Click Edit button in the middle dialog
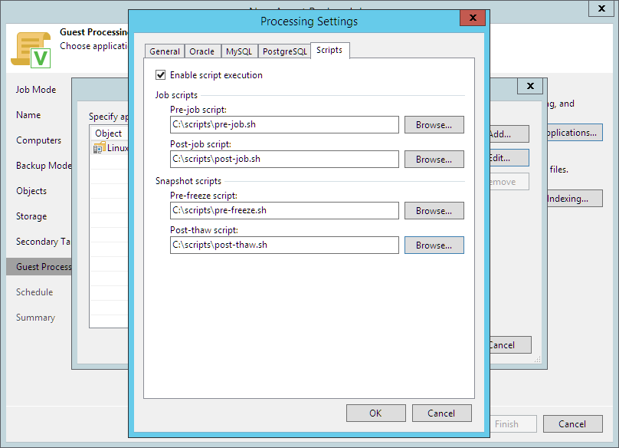The width and height of the screenshot is (619, 448). pos(509,158)
